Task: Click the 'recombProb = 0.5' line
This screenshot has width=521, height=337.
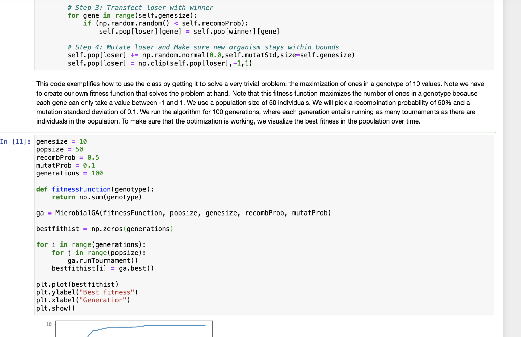Action: click(68, 158)
